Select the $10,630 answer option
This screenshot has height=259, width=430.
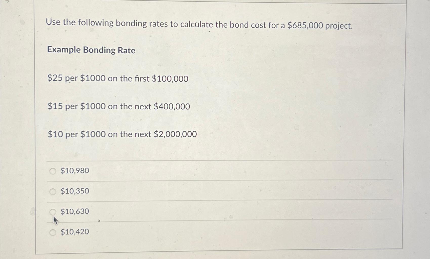click(x=74, y=211)
